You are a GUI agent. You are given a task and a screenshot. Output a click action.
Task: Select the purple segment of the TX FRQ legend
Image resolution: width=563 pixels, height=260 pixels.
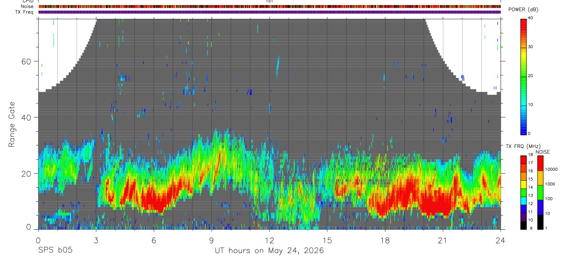523,218
